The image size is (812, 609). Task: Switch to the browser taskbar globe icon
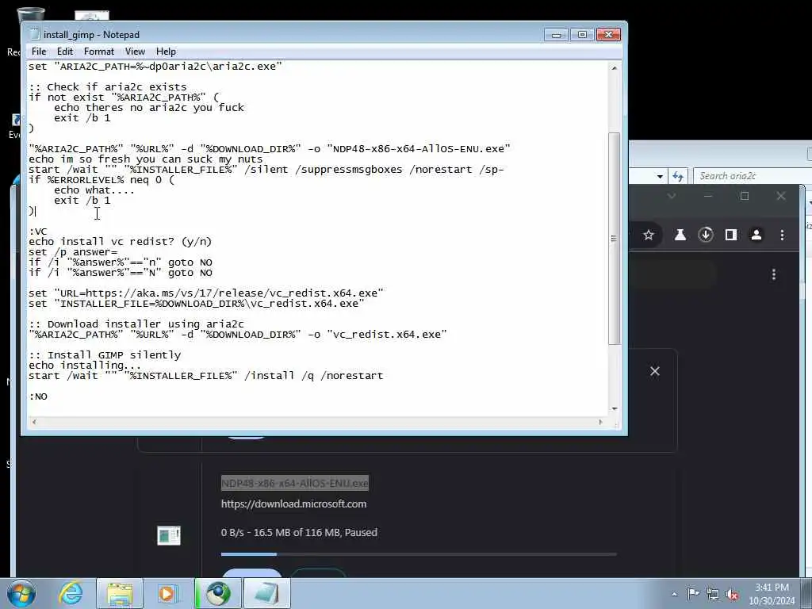(x=218, y=593)
